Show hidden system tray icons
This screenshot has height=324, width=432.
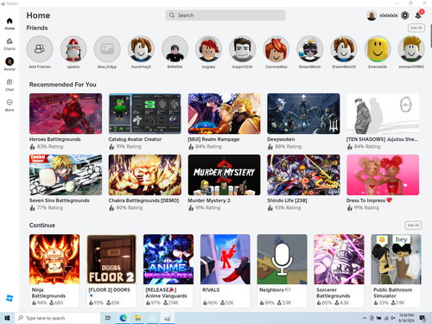pos(365,318)
